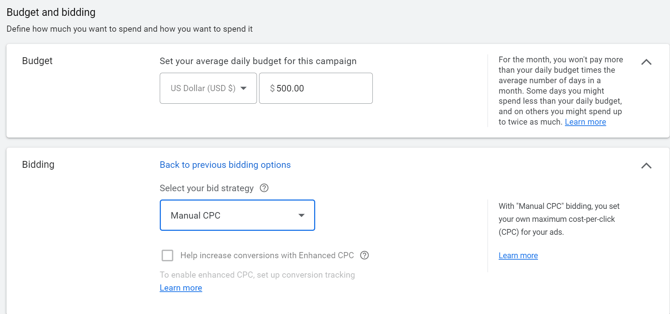
Task: Open help icon beside Enhanced CPC
Action: 365,255
